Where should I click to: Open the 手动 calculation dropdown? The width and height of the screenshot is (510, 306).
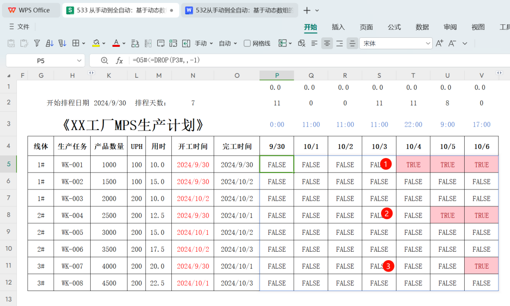point(204,43)
